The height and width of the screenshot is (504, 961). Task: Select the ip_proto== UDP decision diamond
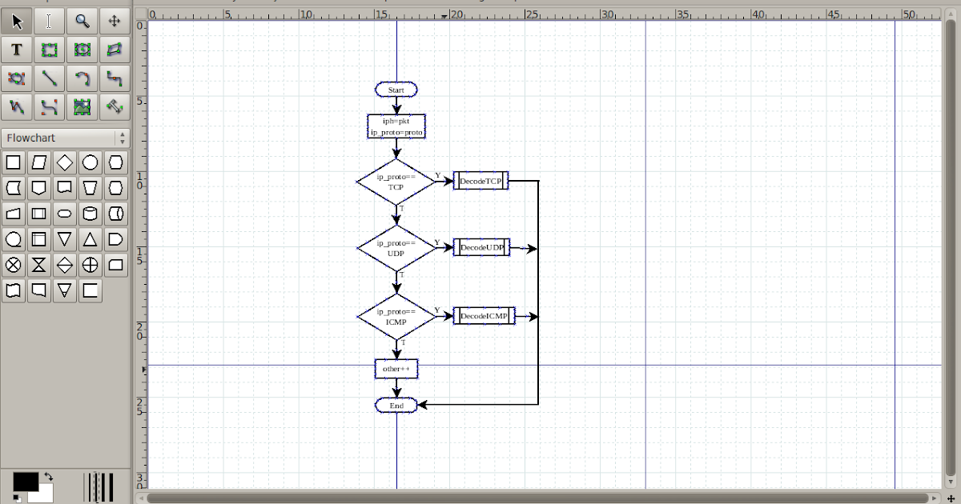396,248
